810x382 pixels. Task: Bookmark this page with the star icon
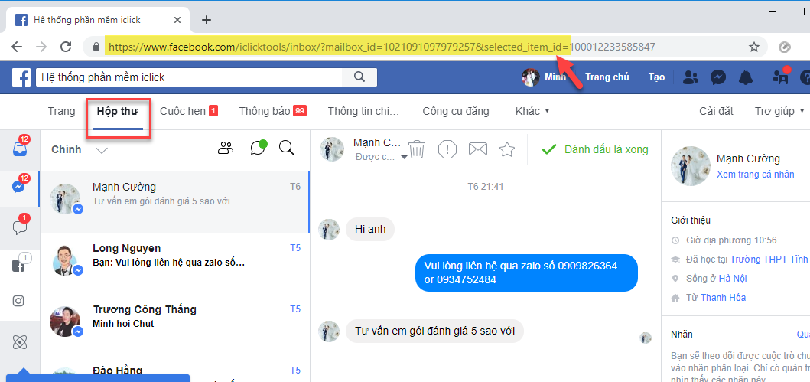[x=754, y=47]
